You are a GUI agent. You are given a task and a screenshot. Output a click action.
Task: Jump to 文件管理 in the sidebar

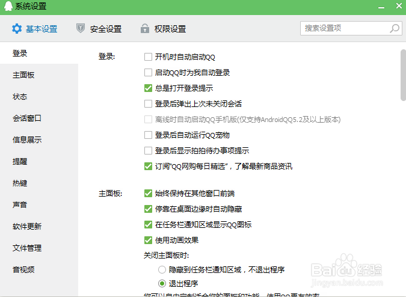point(39,248)
